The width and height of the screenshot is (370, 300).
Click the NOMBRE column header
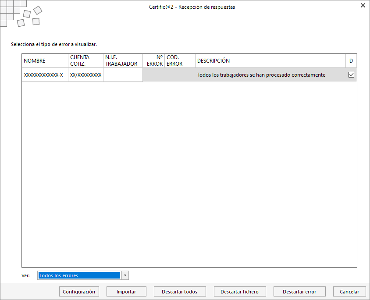(x=45, y=61)
